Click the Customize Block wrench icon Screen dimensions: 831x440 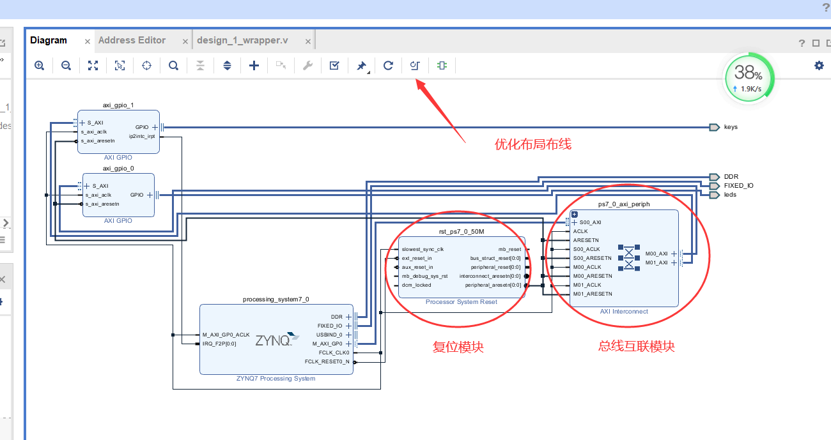[307, 65]
